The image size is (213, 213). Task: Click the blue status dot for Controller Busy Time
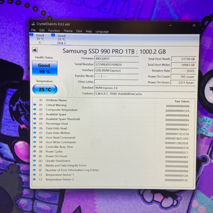click(35, 146)
